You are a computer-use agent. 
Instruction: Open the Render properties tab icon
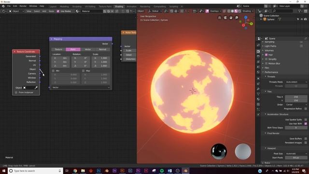(258, 51)
